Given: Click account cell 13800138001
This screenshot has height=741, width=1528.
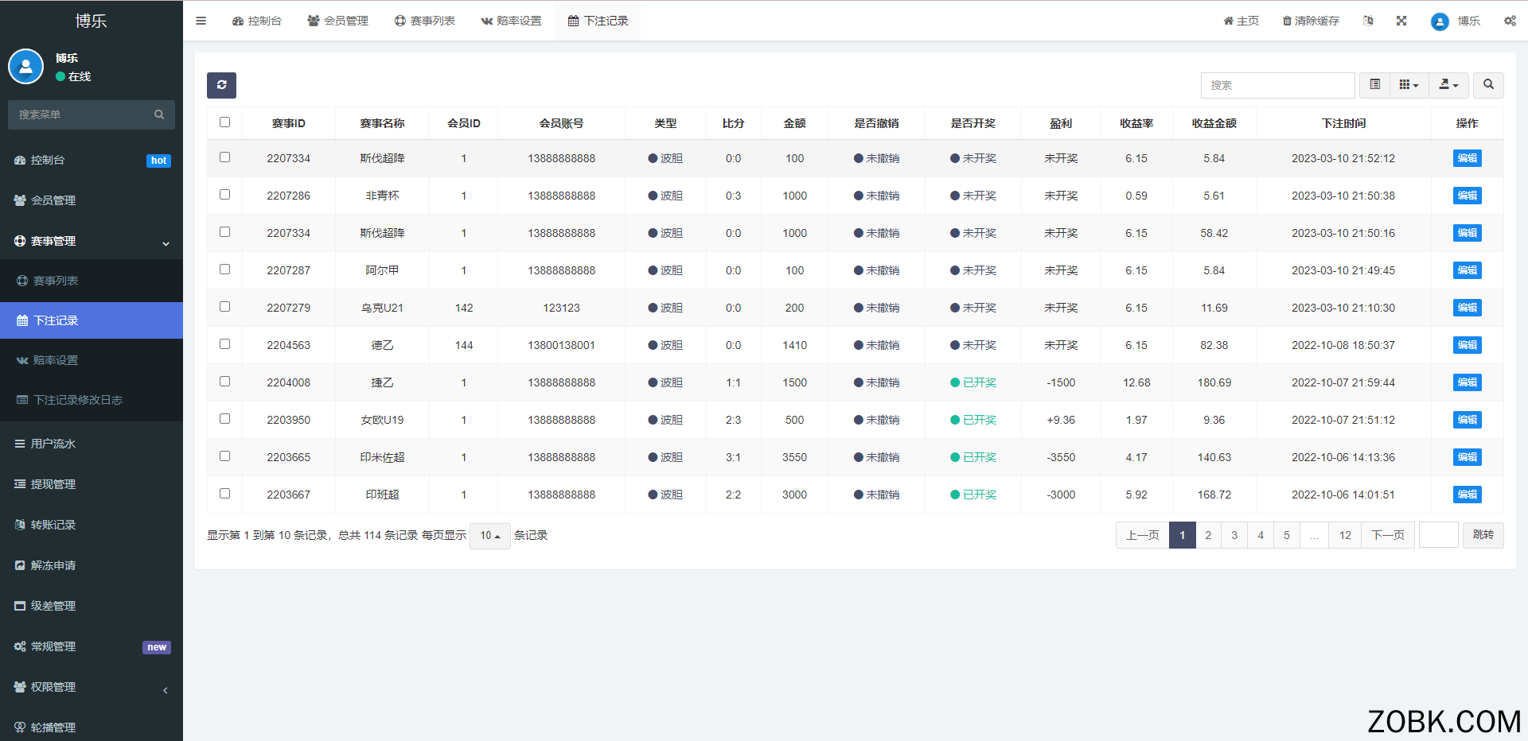Looking at the screenshot, I should coord(561,345).
